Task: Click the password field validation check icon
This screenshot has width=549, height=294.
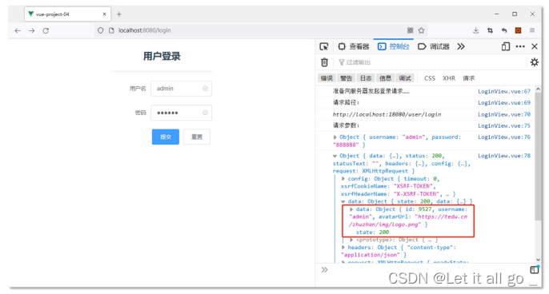Action: click(x=205, y=113)
